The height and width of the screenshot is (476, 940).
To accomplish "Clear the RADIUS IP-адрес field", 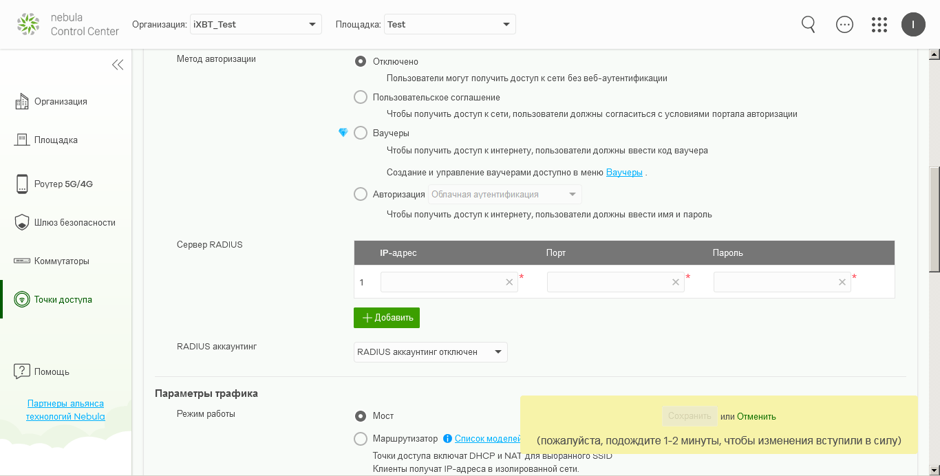I will (509, 282).
